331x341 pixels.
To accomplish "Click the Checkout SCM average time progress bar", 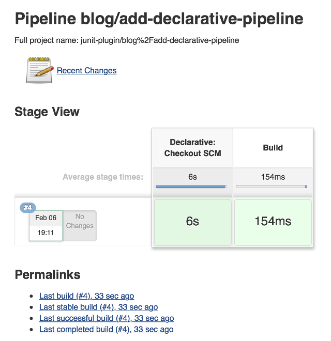I will (191, 187).
